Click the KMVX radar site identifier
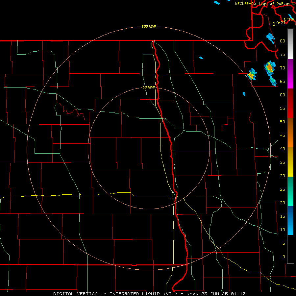 [x=193, y=294]
